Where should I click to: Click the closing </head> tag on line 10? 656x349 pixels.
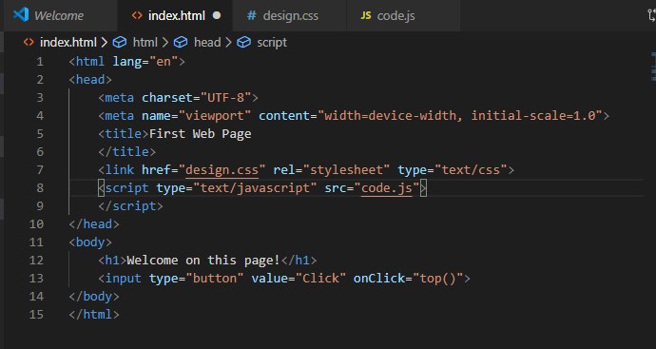pyautogui.click(x=94, y=223)
